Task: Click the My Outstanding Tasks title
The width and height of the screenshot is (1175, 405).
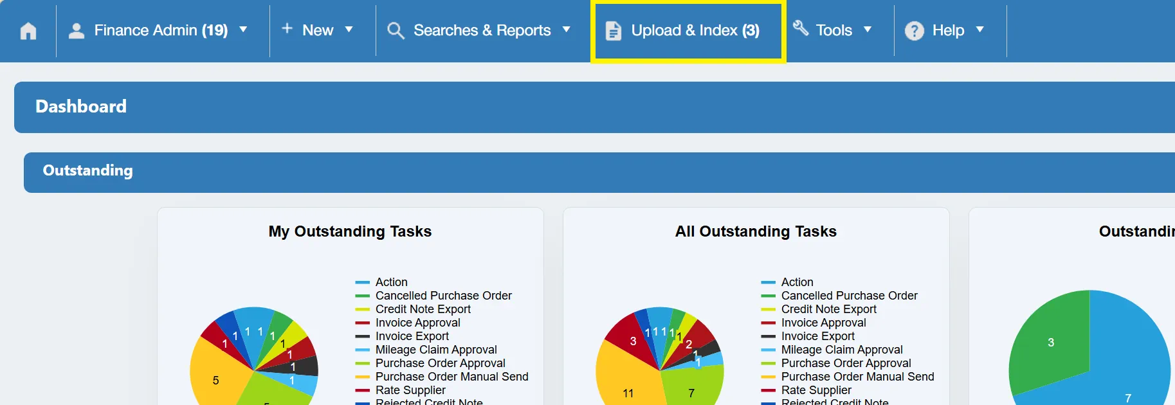Action: click(350, 231)
